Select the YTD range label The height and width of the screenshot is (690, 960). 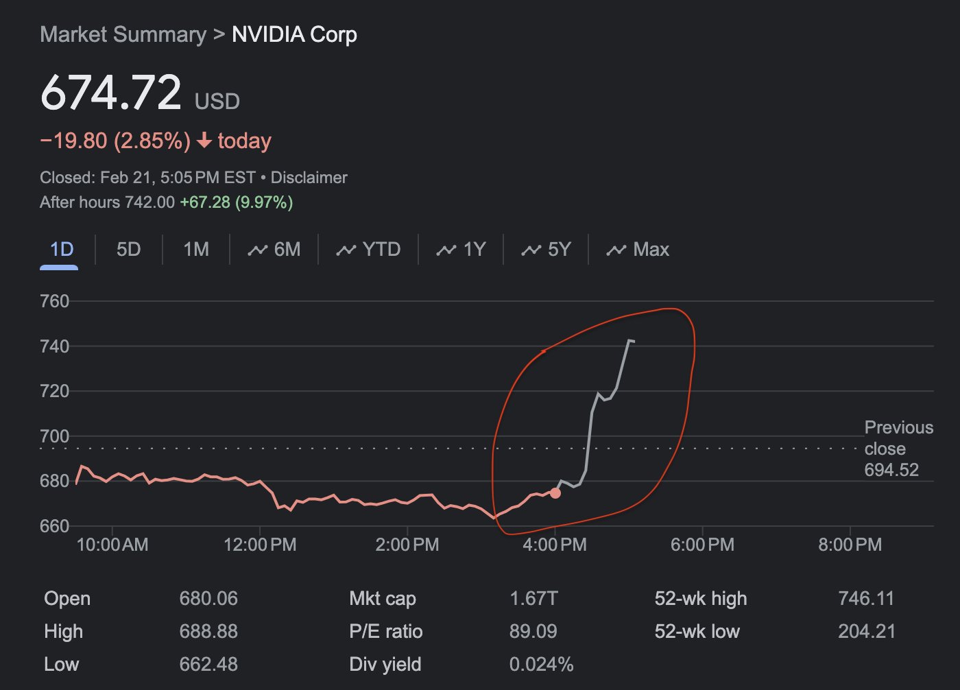coord(381,249)
